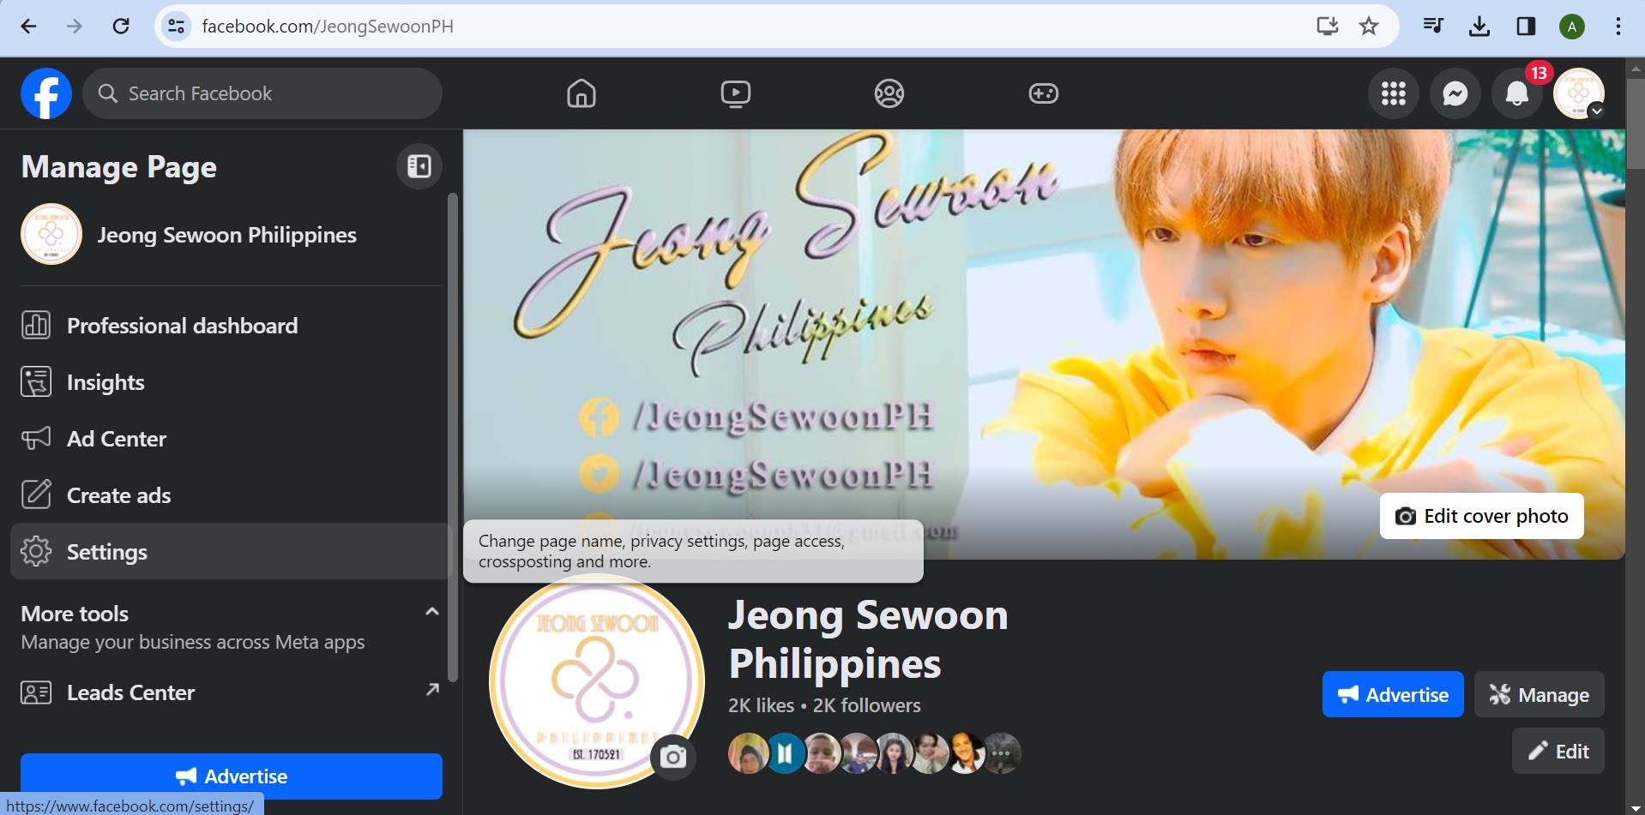Click the Edit button with pencil
1645x815 pixels.
(x=1558, y=751)
